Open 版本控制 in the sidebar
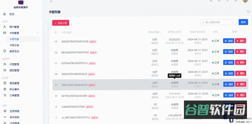 14,117
